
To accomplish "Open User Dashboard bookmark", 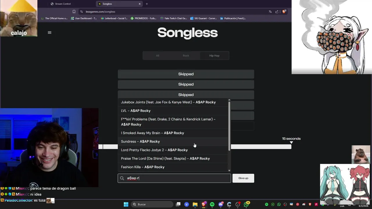I will pyautogui.click(x=84, y=18).
